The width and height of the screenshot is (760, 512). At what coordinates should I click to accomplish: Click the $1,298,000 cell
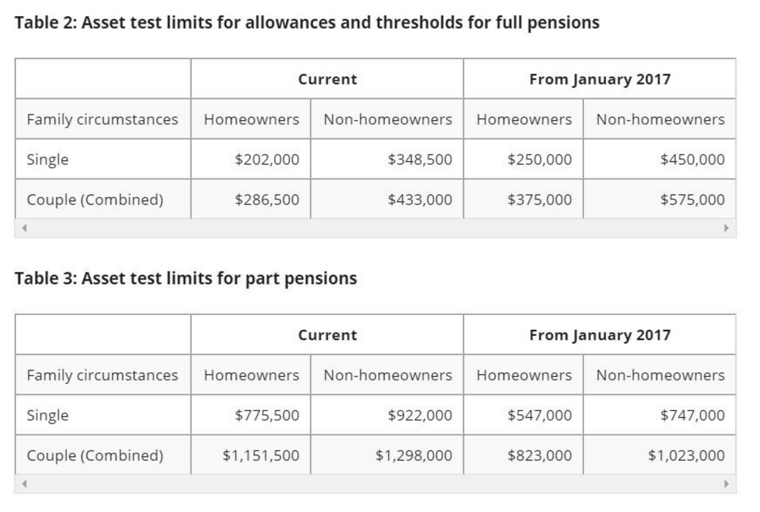pyautogui.click(x=414, y=455)
